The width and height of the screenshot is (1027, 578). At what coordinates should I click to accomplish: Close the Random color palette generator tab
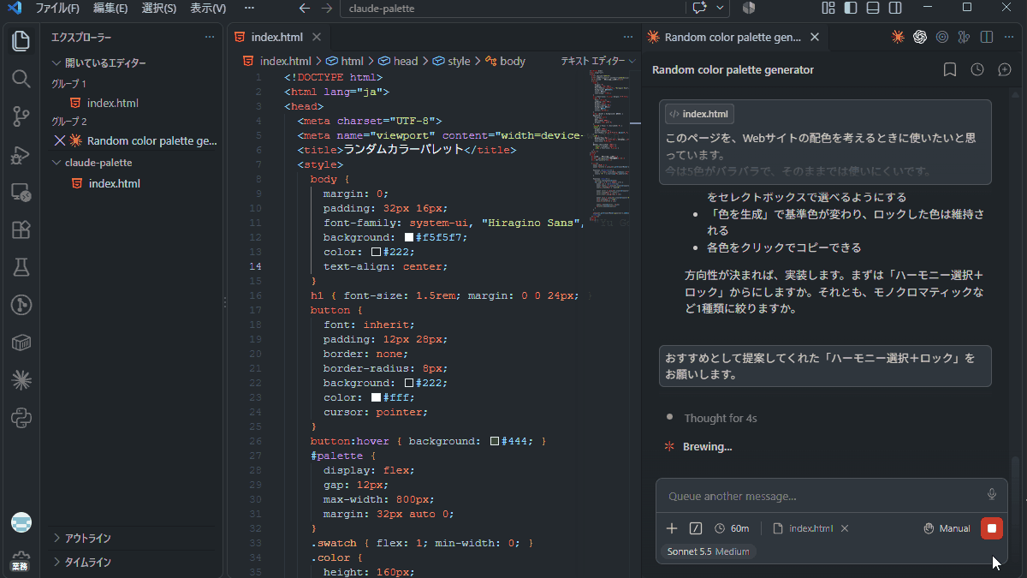coord(815,38)
